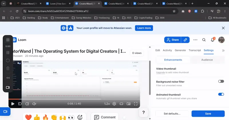229x120 pixels.
Task: Skip forward using the forward control
Action: coord(27,104)
